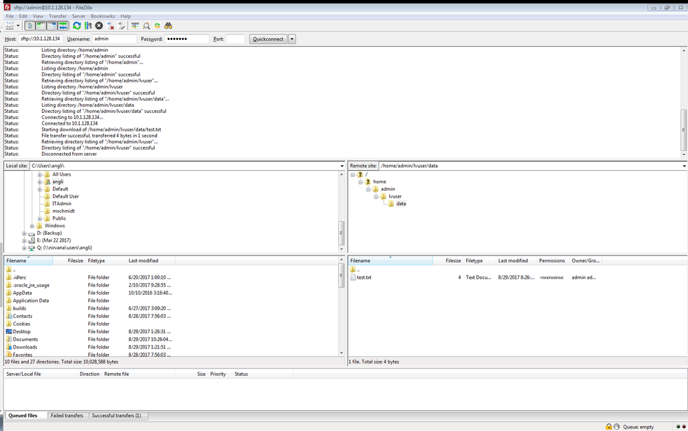688x431 pixels.
Task: Expand the E: (Mar 22 2017) drive
Action: (24, 241)
